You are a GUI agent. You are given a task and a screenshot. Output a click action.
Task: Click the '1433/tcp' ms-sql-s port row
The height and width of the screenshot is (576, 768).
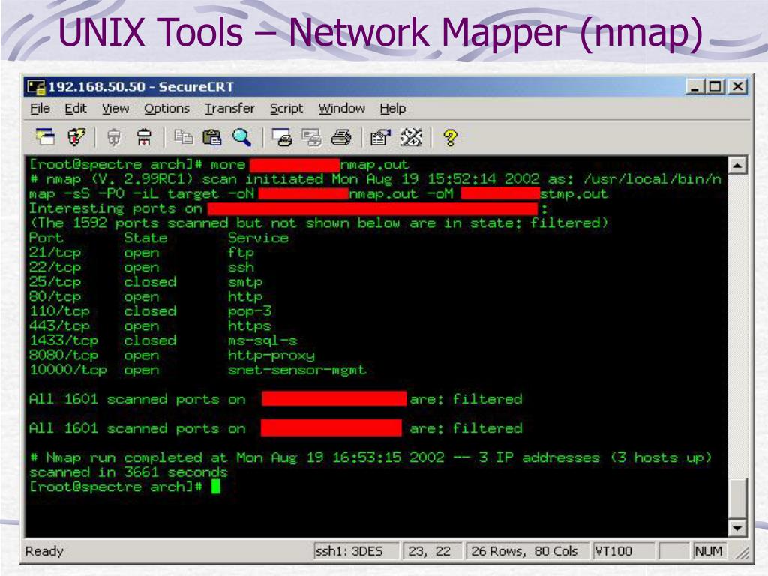163,341
